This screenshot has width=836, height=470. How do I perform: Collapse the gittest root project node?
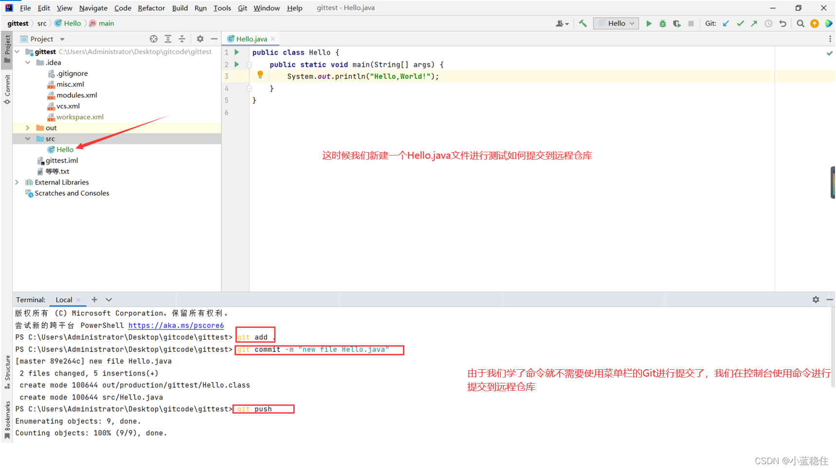click(x=18, y=52)
